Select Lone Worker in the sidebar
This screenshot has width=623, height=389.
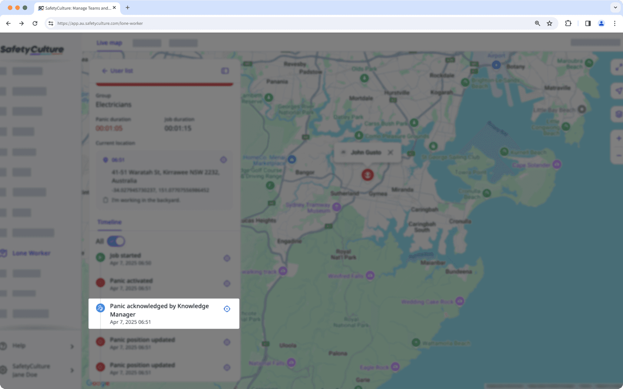tap(31, 253)
